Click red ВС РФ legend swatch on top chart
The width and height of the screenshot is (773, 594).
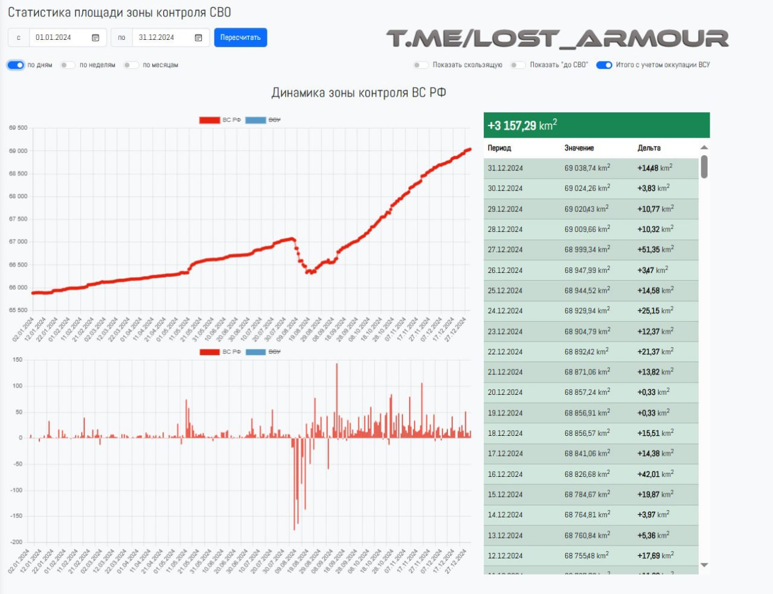(210, 120)
